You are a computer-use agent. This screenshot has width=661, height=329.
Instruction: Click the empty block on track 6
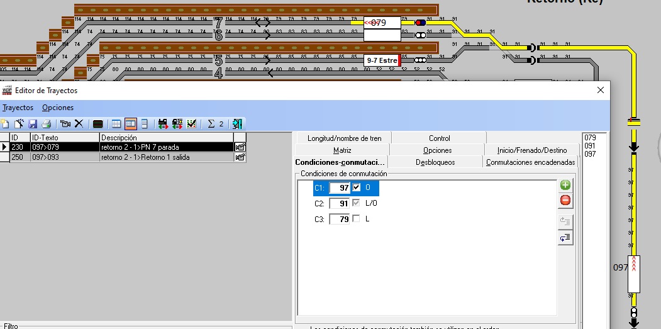(x=382, y=35)
